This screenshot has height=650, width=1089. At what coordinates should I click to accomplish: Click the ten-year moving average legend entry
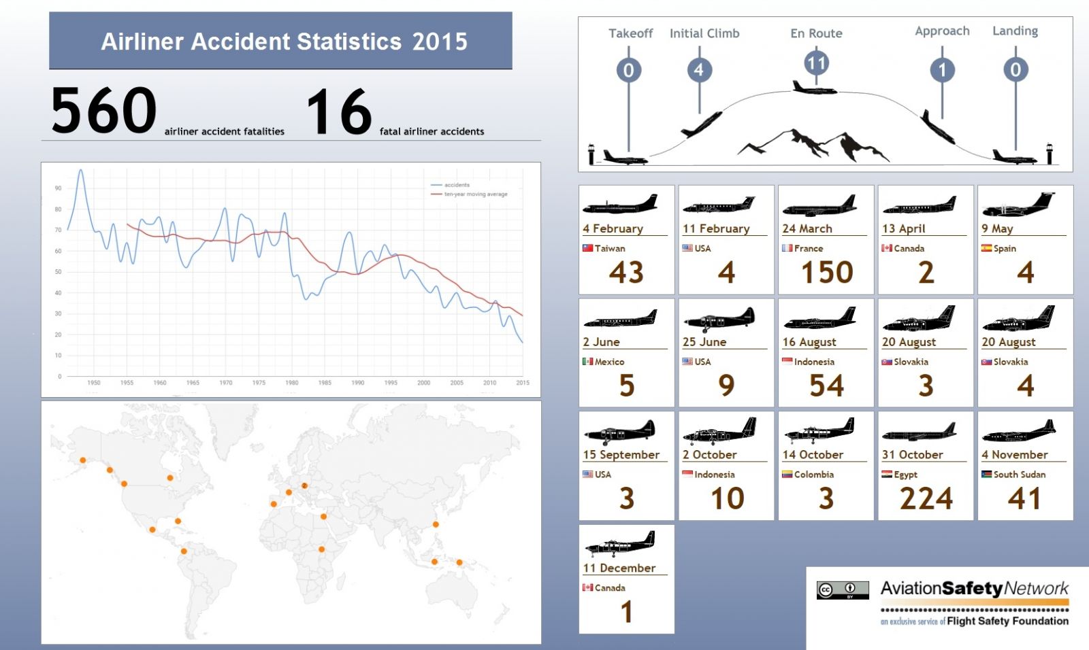tap(470, 194)
